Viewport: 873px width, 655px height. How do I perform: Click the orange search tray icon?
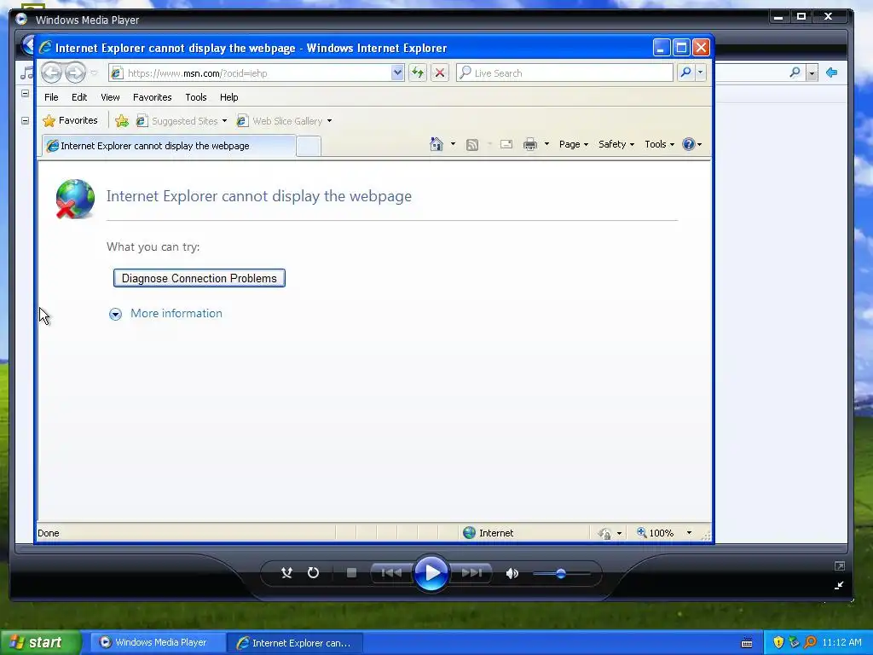click(810, 642)
